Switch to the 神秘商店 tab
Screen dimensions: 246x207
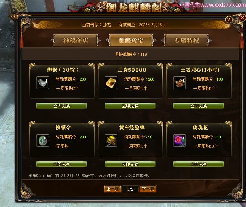(76, 41)
